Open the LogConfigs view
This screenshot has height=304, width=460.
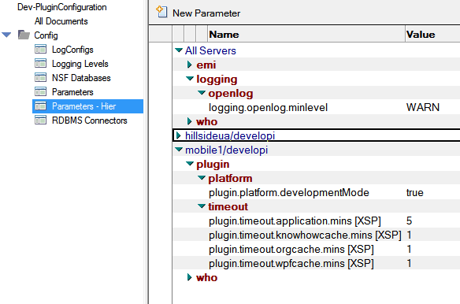click(x=72, y=50)
